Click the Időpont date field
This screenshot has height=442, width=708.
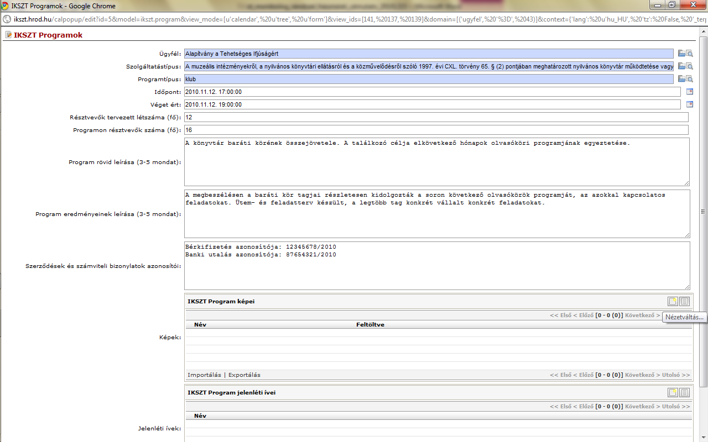click(x=432, y=92)
